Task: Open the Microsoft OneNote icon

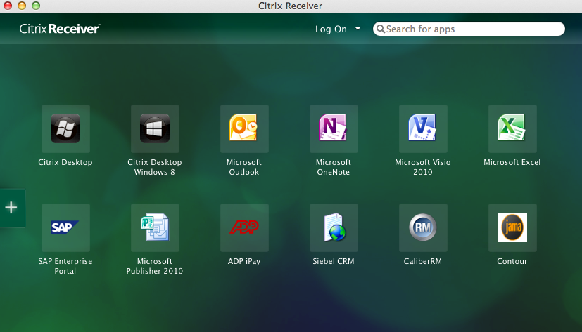Action: [334, 128]
